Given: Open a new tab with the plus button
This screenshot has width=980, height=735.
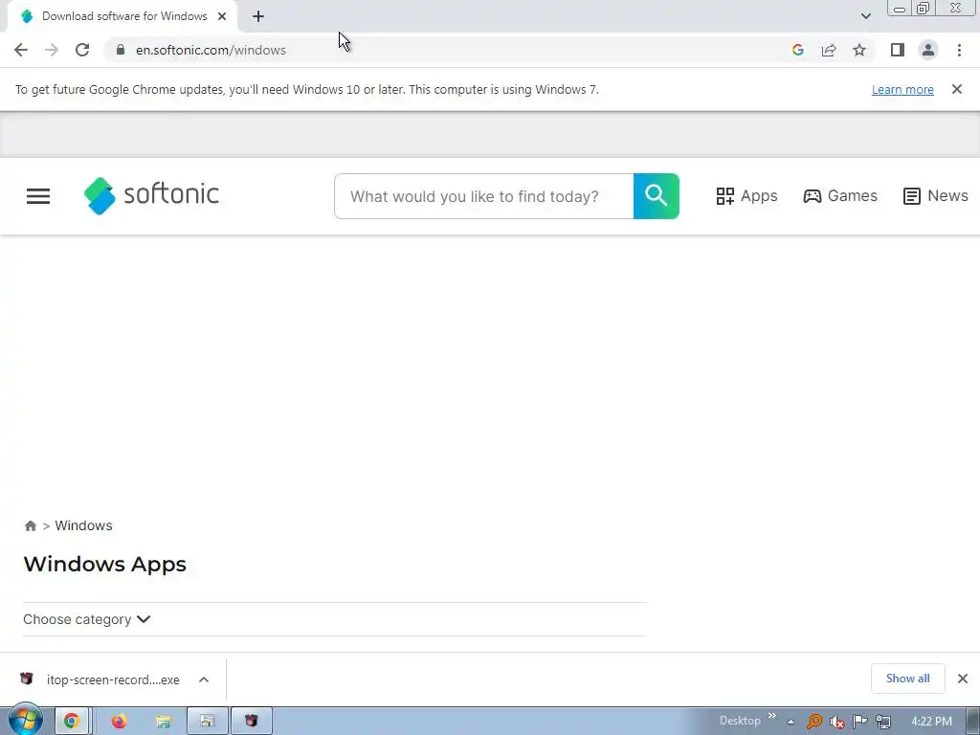Looking at the screenshot, I should [258, 16].
